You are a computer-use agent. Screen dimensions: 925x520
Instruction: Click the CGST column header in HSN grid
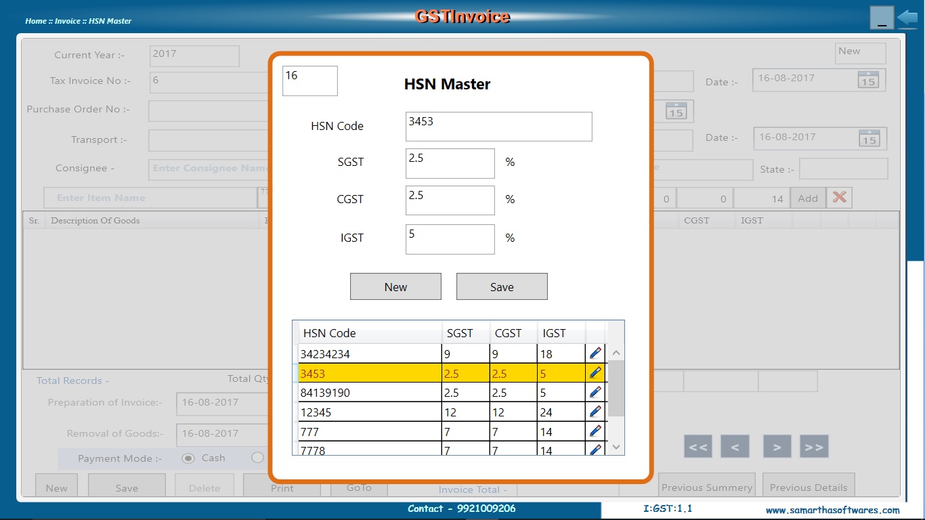(513, 332)
